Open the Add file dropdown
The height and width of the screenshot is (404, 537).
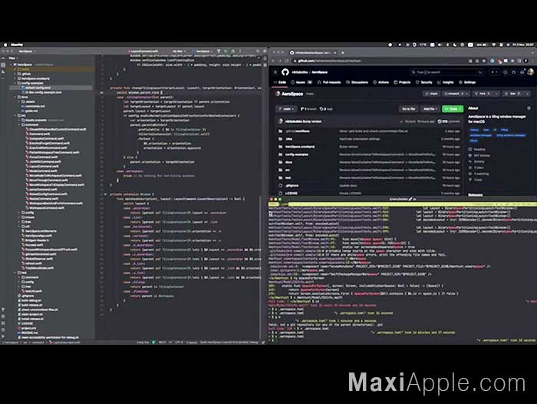point(430,109)
